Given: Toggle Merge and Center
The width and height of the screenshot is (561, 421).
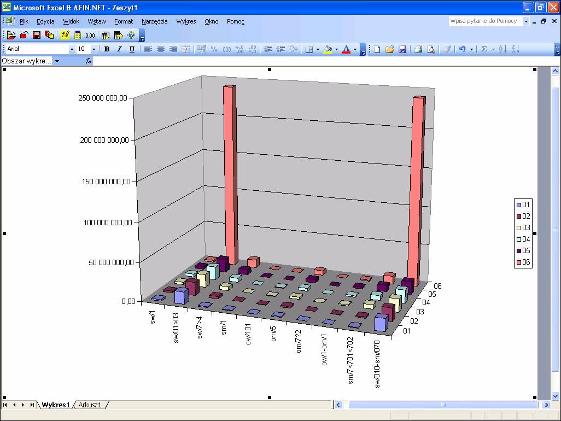Looking at the screenshot, I should coord(186,49).
